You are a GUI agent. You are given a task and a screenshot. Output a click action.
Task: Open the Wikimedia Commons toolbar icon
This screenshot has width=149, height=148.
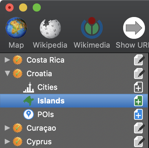92,28
